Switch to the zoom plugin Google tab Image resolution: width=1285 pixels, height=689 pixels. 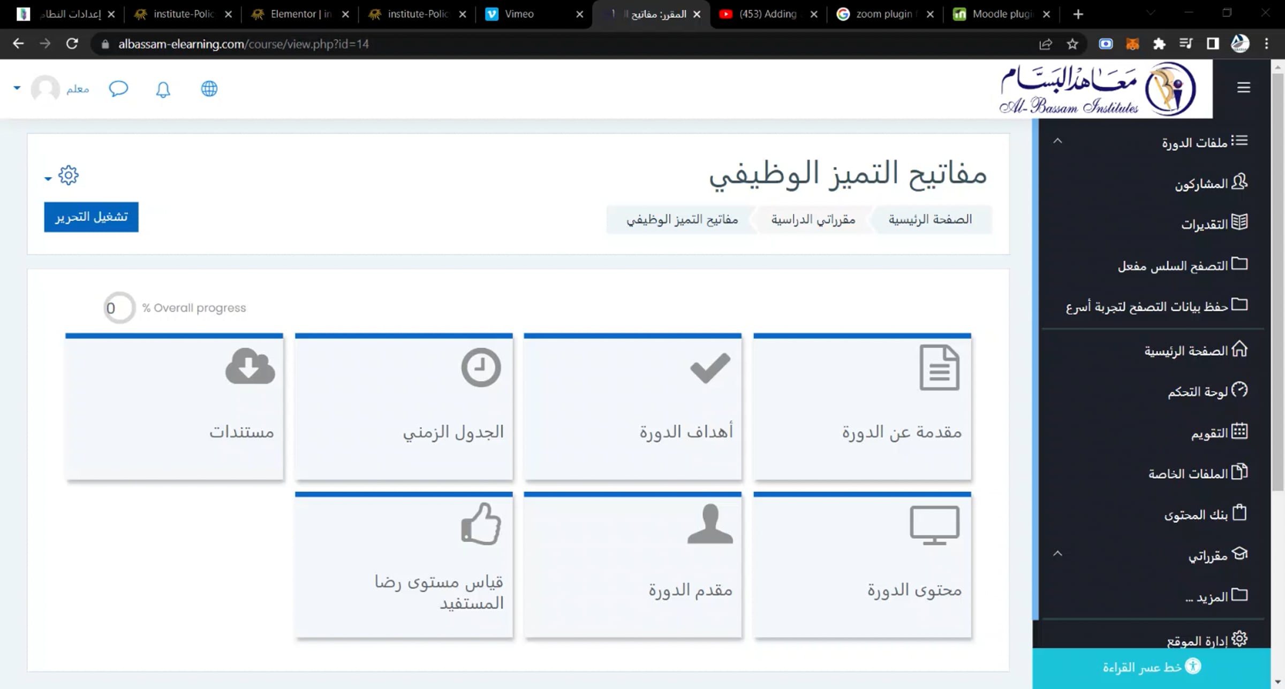click(885, 14)
